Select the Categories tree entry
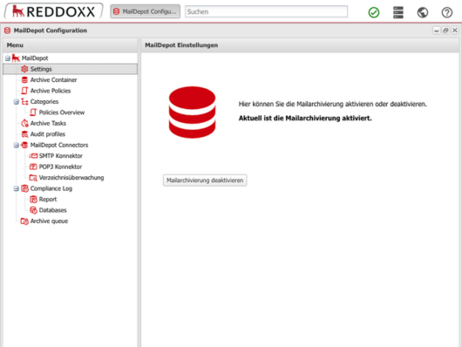This screenshot has height=347, width=462. (44, 102)
